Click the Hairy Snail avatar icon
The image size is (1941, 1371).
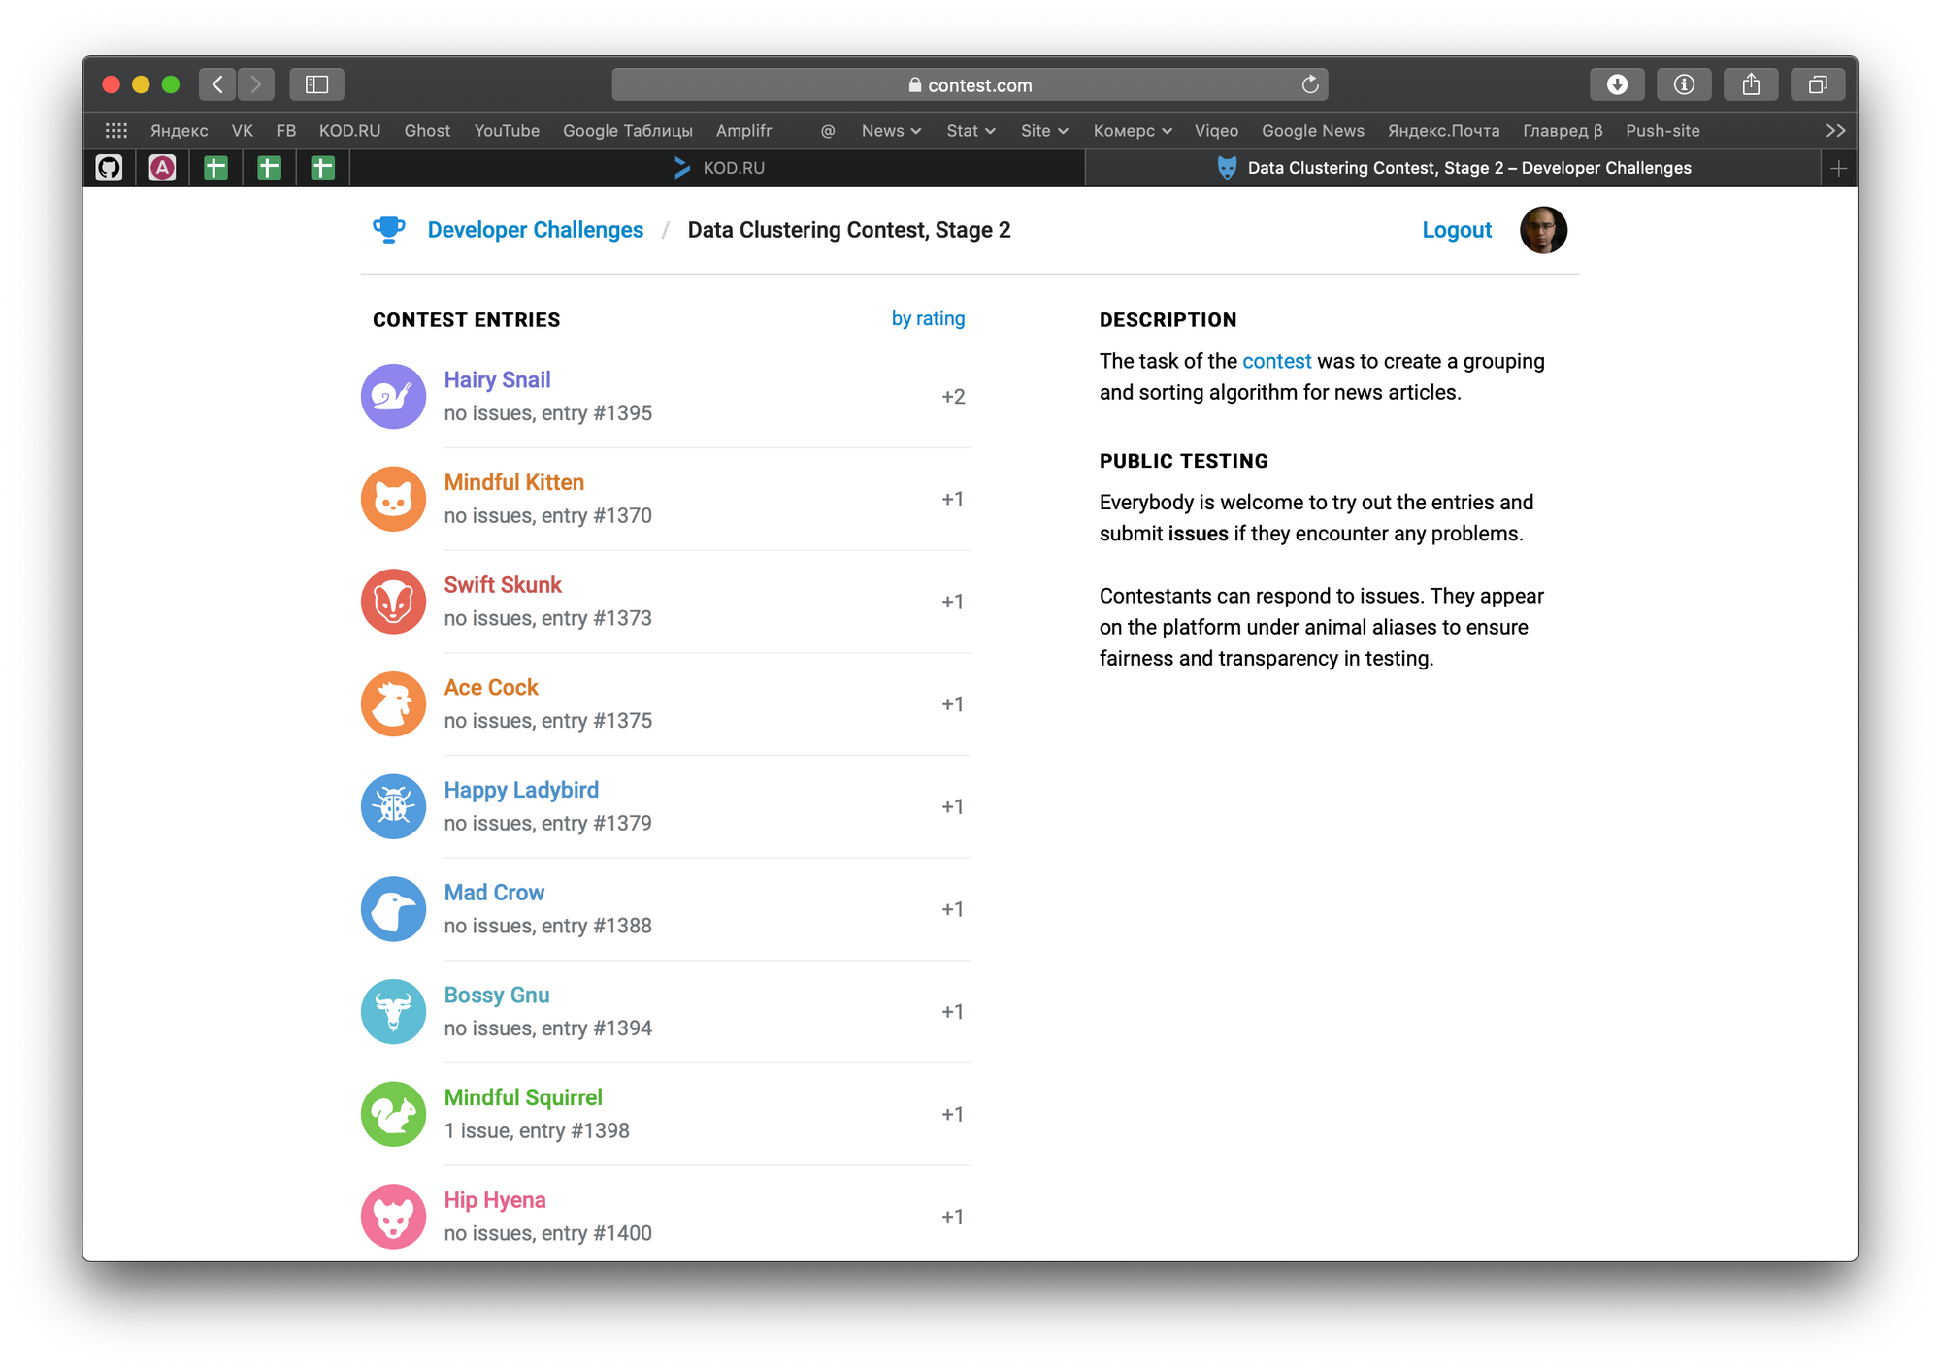pos(393,396)
